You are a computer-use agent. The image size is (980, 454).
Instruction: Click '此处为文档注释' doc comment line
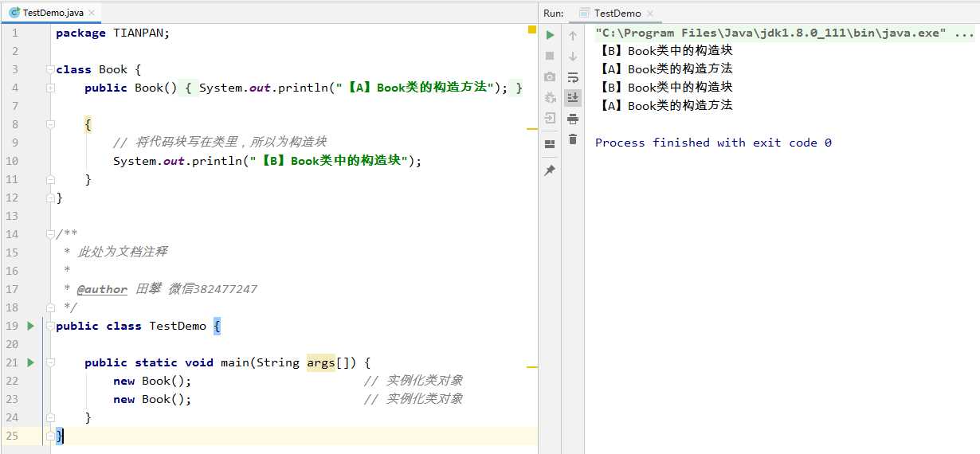[122, 252]
